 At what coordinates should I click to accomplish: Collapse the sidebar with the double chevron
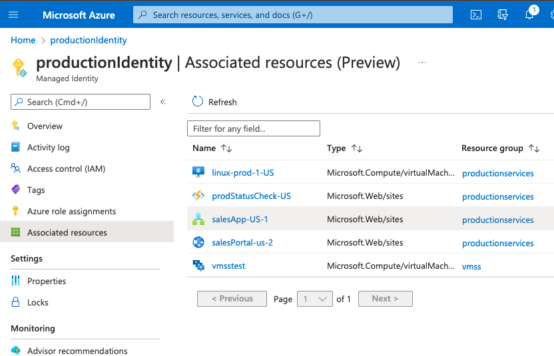(163, 102)
